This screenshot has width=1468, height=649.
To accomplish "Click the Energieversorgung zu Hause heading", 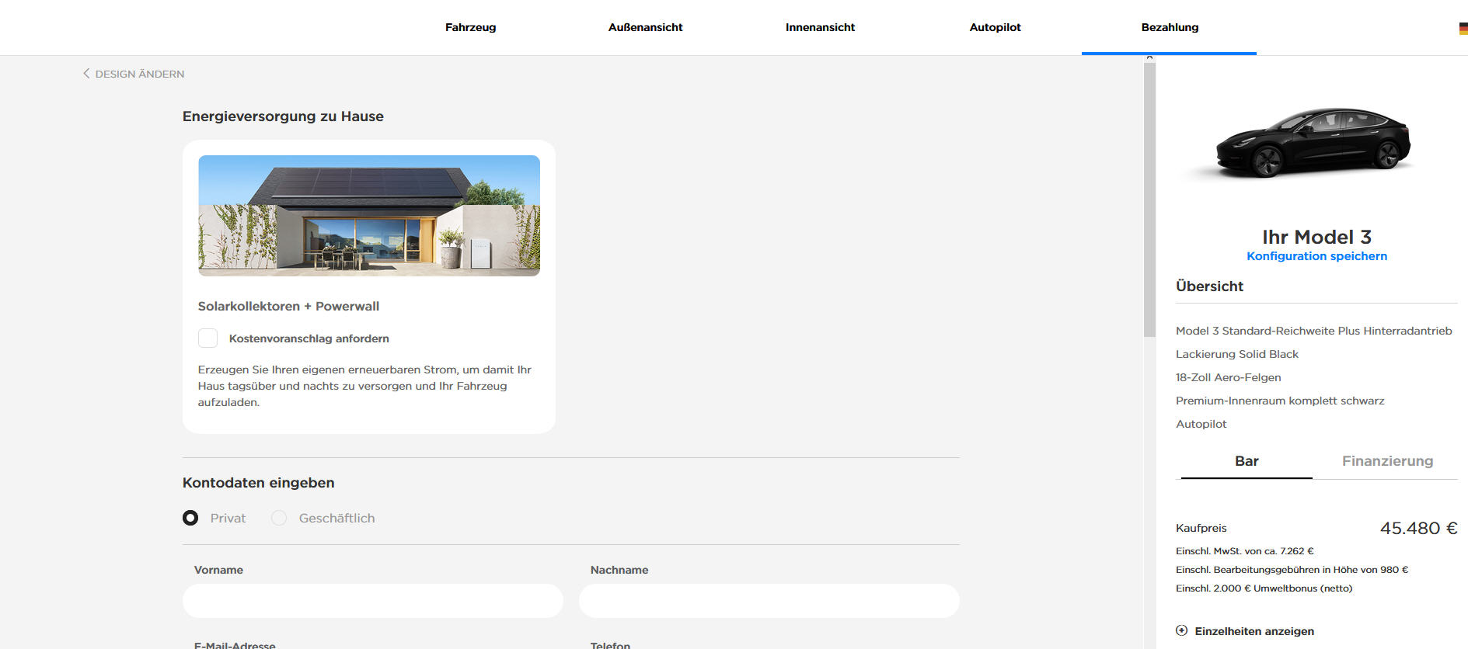I will [x=283, y=116].
